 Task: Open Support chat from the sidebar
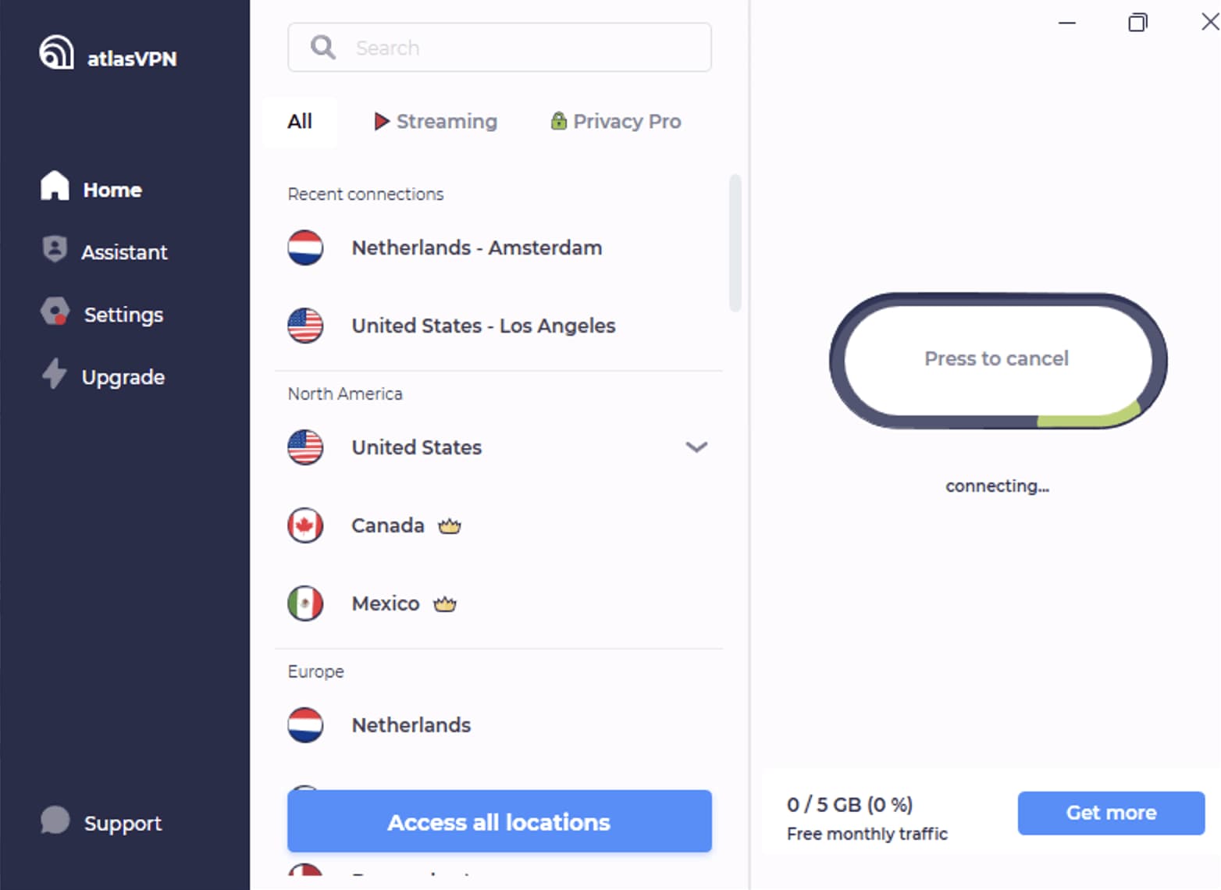122,822
